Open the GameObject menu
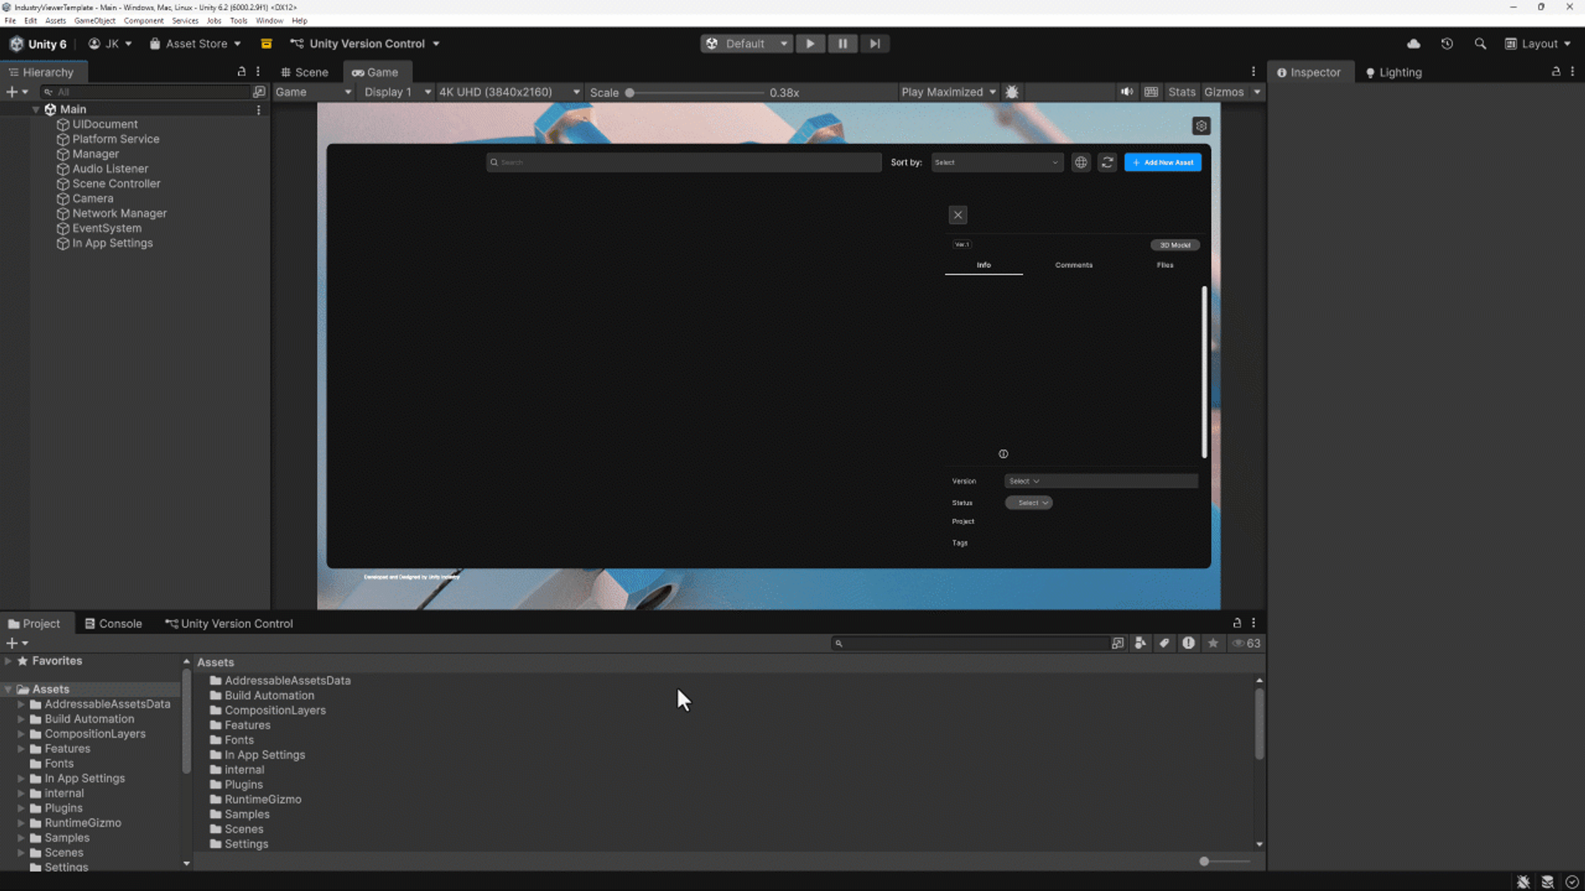The width and height of the screenshot is (1585, 891). (x=94, y=20)
